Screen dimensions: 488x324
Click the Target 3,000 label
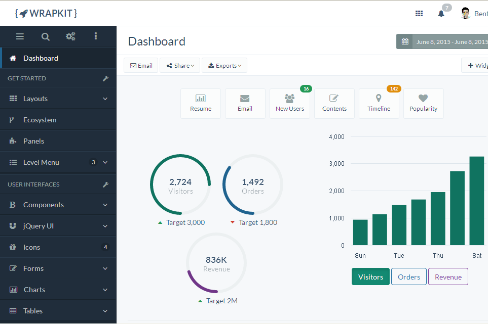click(185, 222)
